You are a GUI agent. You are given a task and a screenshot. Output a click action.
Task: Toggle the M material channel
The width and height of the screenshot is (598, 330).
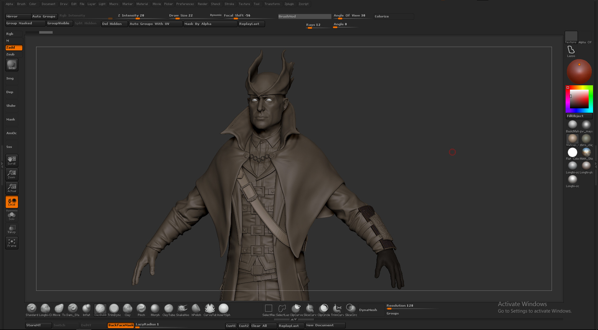14,41
